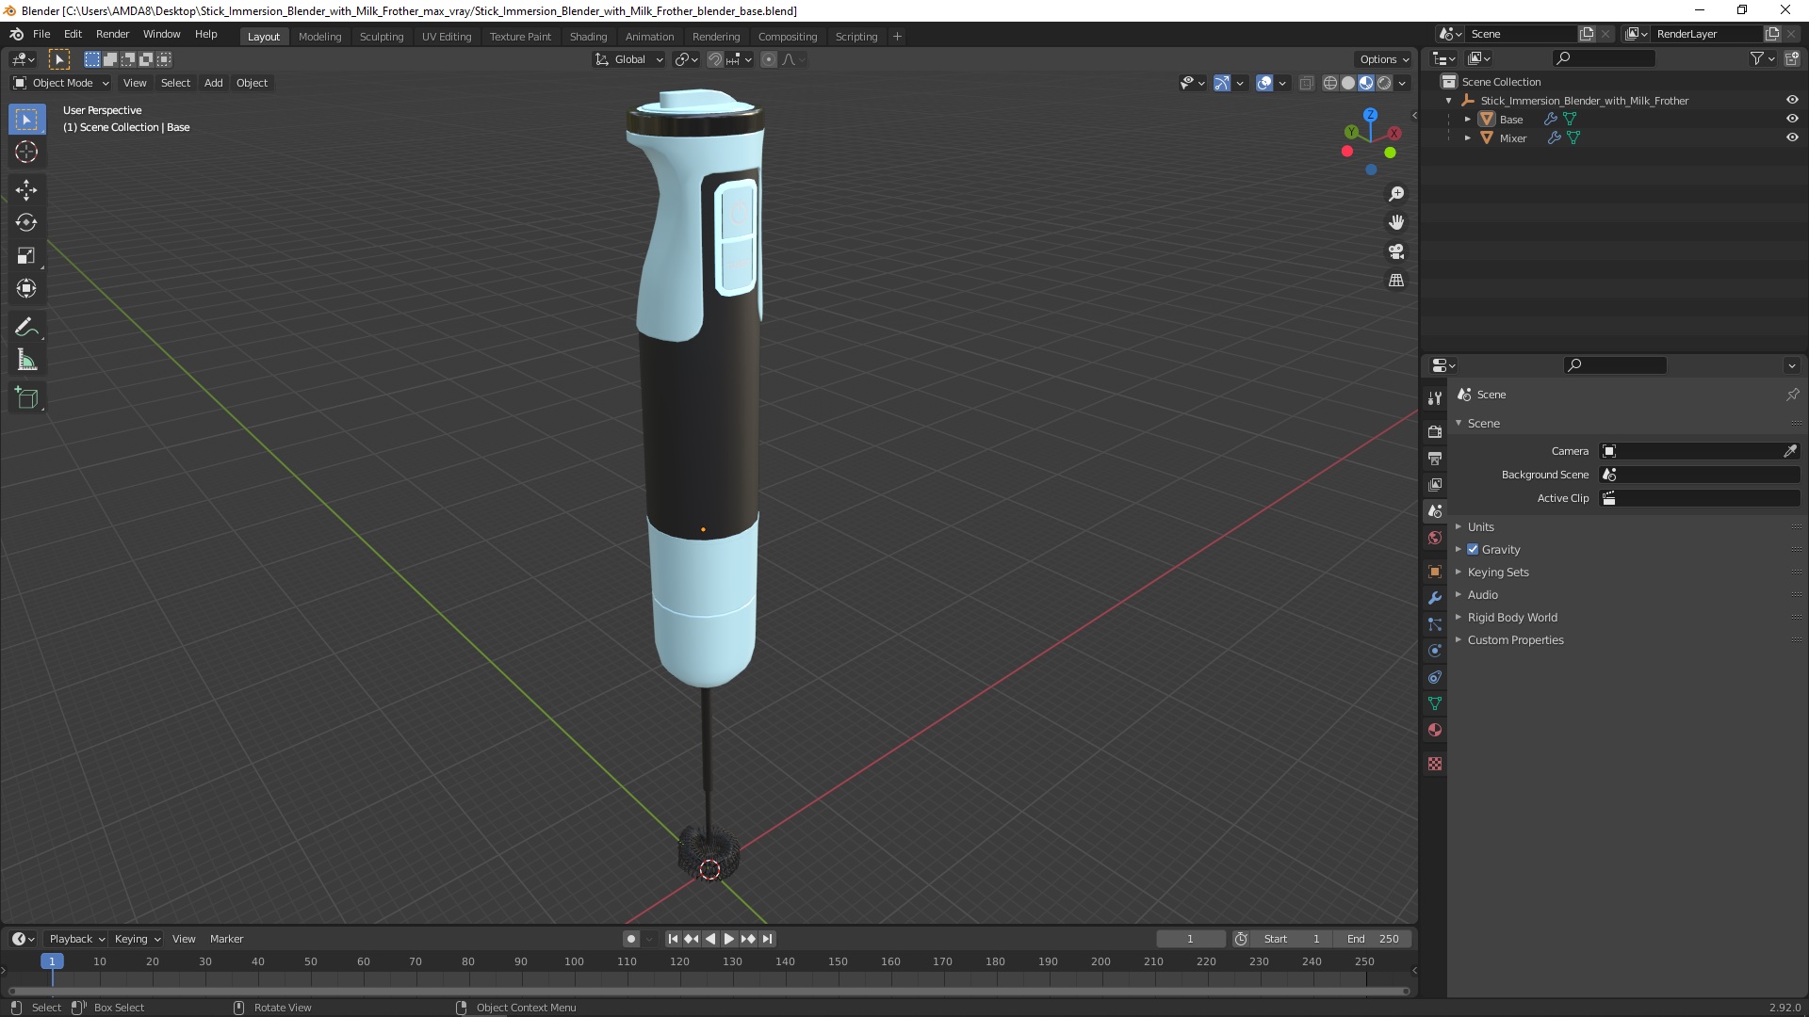Switch to Sculpting workspace tab
Image resolution: width=1809 pixels, height=1017 pixels.
coord(381,36)
